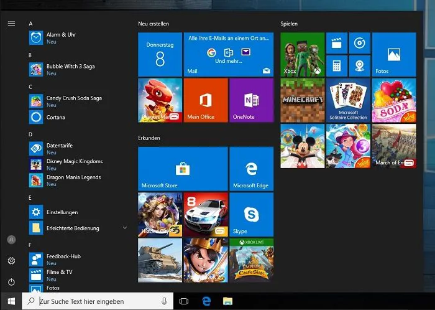This screenshot has height=310, width=435.
Task: Open the Mickey Mouse Disney Magic tile
Action: point(303,146)
